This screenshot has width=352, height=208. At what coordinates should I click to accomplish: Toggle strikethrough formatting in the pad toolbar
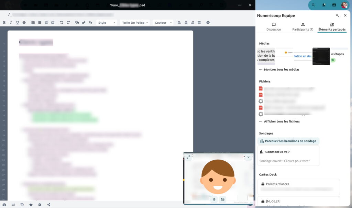(x=24, y=23)
